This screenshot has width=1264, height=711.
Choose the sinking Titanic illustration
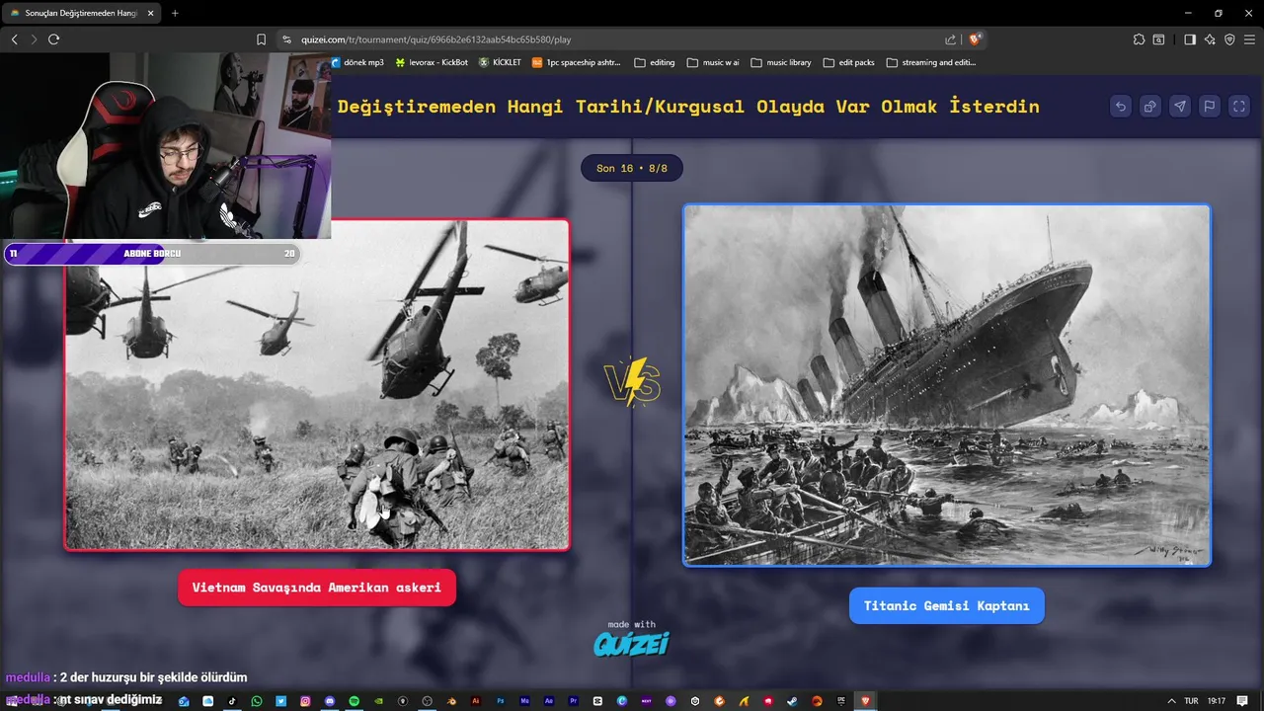(x=946, y=385)
